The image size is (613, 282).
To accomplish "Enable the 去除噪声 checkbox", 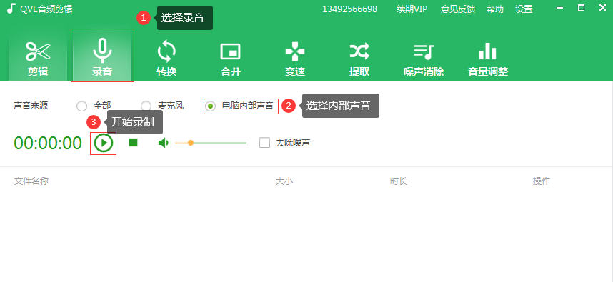I will 264,143.
